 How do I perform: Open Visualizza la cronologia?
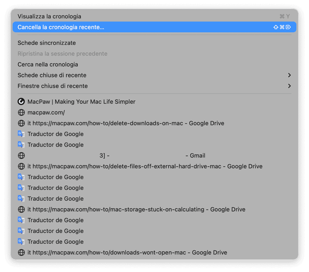[x=154, y=16]
